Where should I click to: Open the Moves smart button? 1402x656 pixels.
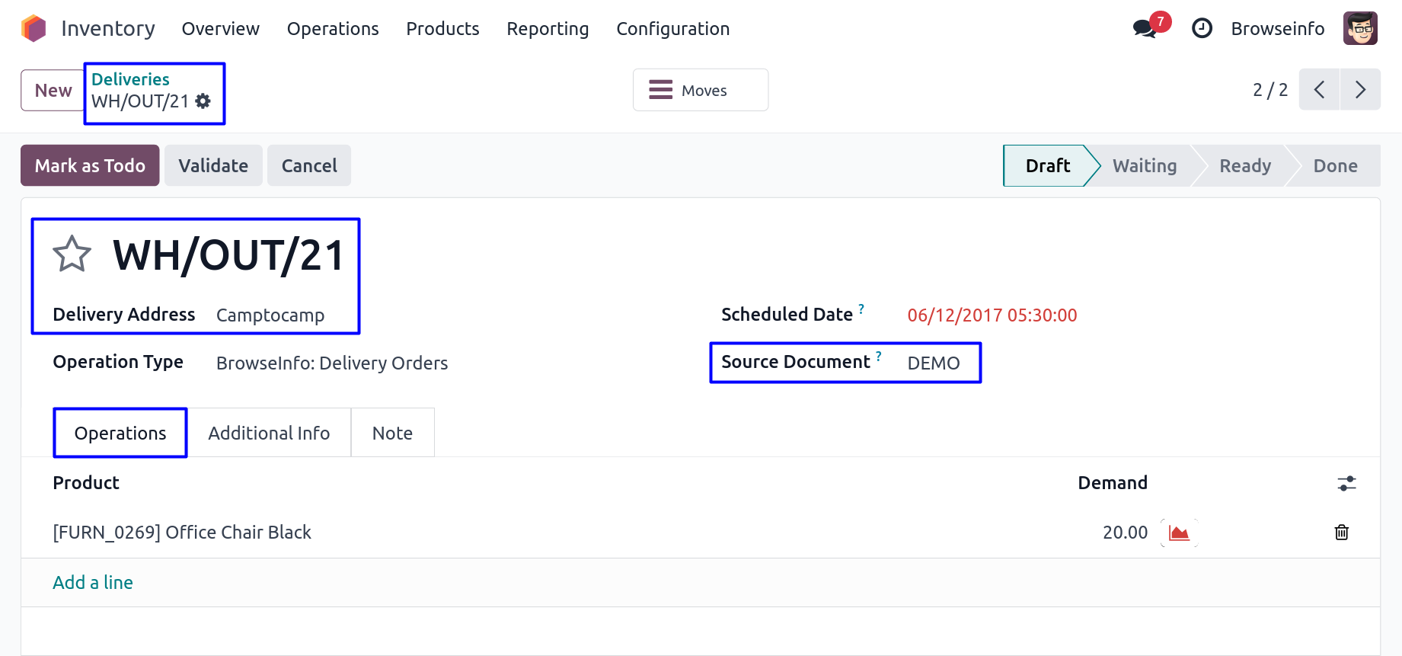(x=700, y=90)
